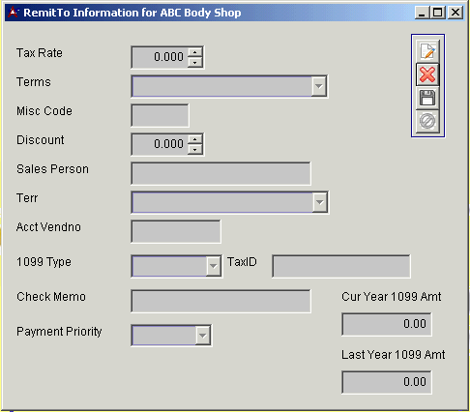The height and width of the screenshot is (412, 470).
Task: Decrease Tax Rate with the down arrow
Action: point(195,62)
